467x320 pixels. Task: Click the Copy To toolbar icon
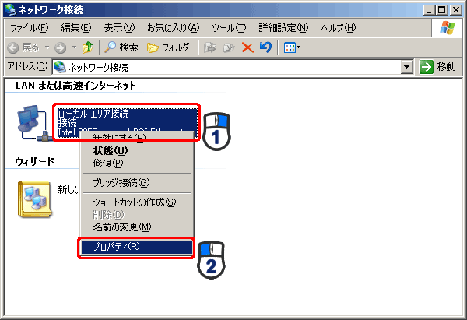click(x=229, y=47)
